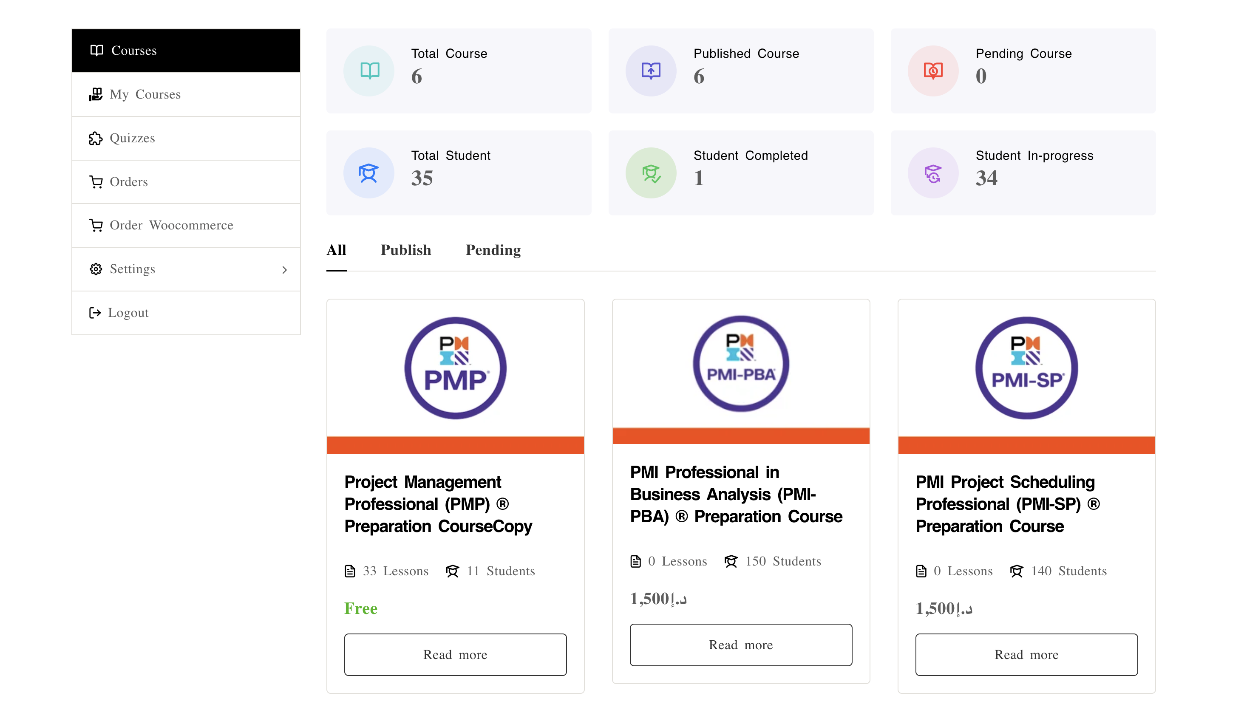Click Read more on PMP course
Viewport: 1244px width, 707px height.
click(455, 654)
